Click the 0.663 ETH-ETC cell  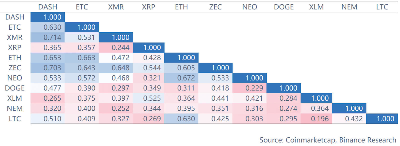click(86, 58)
